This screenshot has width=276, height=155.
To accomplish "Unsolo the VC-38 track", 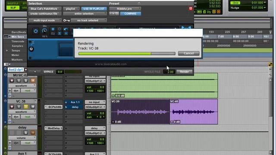I will click(x=26, y=106).
